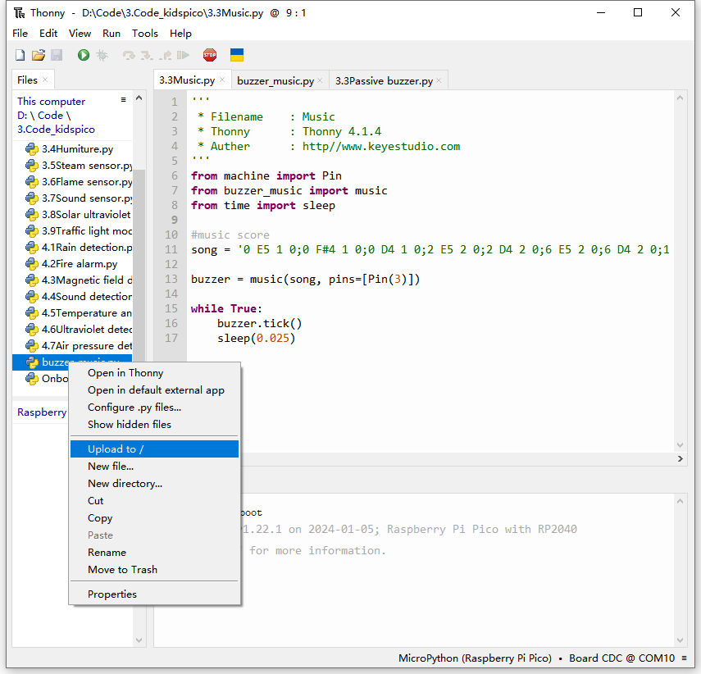The image size is (701, 674).
Task: Select Rename in context menu
Action: (x=154, y=553)
